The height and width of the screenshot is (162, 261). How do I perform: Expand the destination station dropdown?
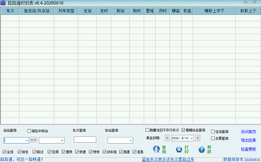point(62,140)
